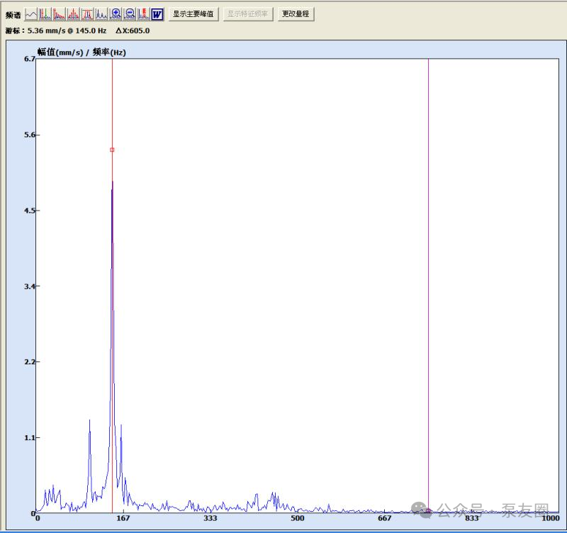Screen dimensions: 567x533
Task: Click the 3.4 amplitude axis label
Action: coord(29,286)
